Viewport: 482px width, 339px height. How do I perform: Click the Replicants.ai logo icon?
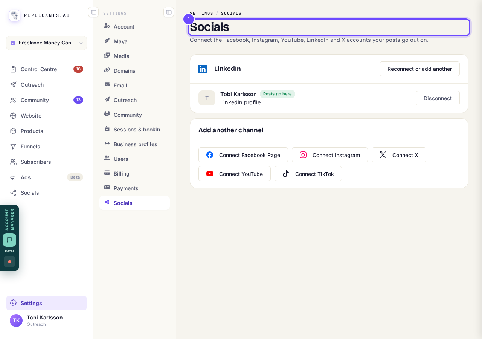(15, 15)
